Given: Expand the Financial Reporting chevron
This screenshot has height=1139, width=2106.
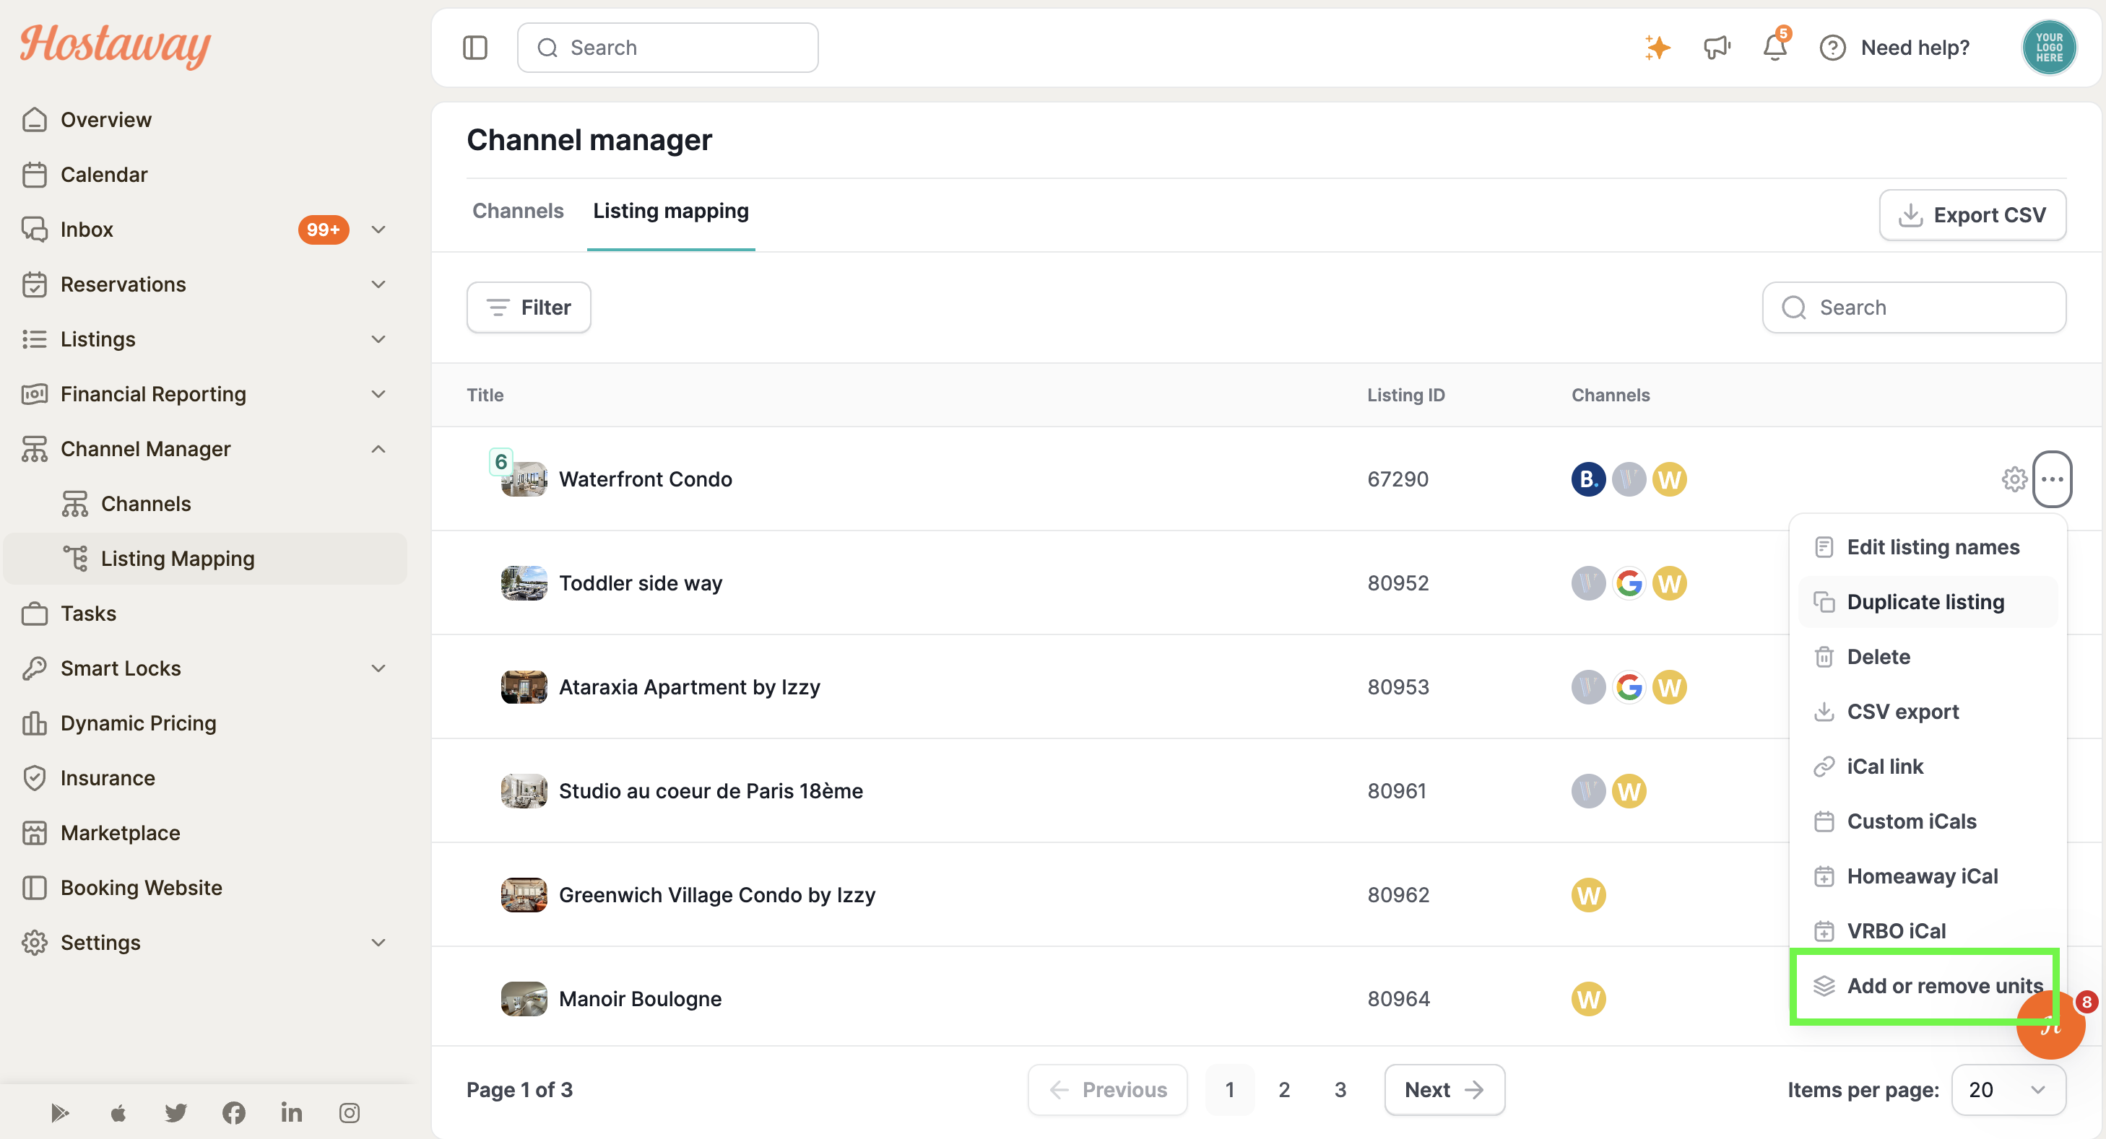Looking at the screenshot, I should tap(378, 394).
